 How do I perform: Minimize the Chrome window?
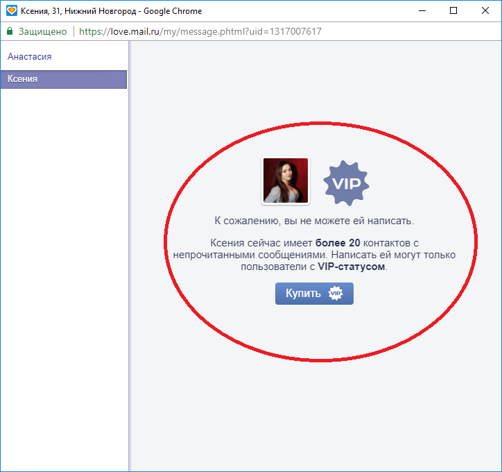pos(421,10)
